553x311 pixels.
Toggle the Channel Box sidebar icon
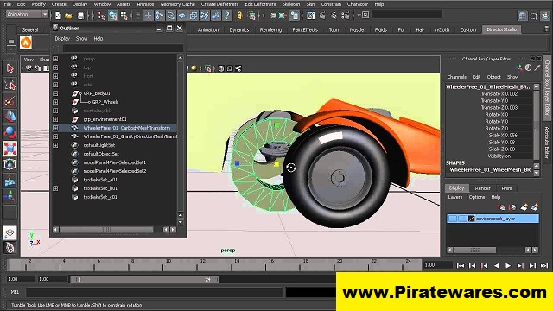[545, 16]
